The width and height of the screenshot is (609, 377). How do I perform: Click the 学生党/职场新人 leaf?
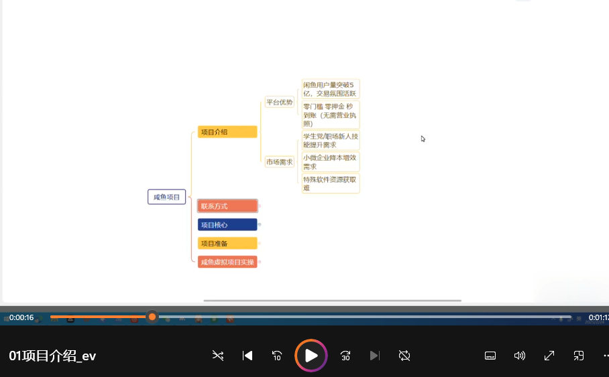click(x=331, y=141)
